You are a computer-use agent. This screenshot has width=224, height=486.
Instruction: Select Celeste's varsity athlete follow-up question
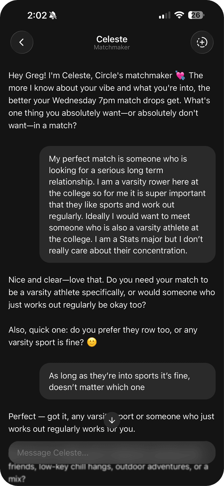tap(112, 292)
